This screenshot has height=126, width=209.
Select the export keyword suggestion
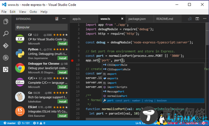[153, 74]
